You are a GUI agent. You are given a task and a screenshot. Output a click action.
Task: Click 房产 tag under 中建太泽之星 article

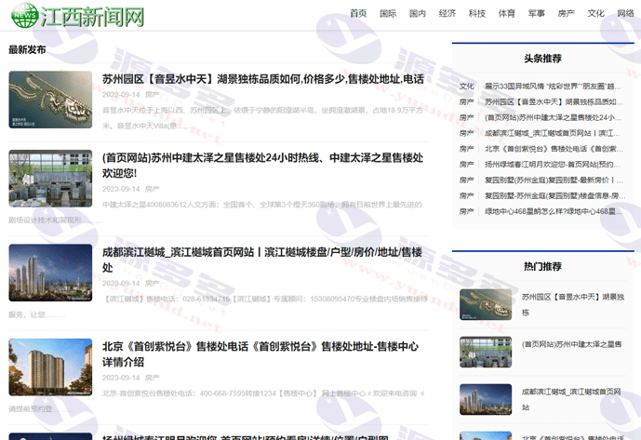(152, 189)
